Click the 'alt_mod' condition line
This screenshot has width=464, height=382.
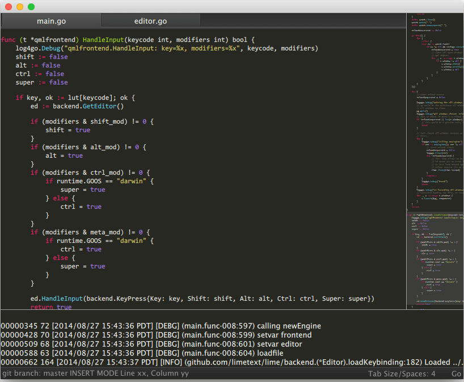point(88,147)
